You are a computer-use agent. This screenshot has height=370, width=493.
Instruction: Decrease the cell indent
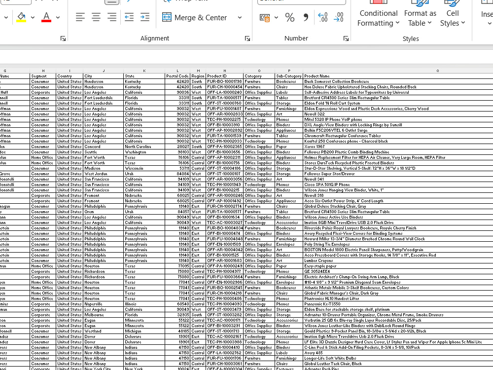(129, 17)
